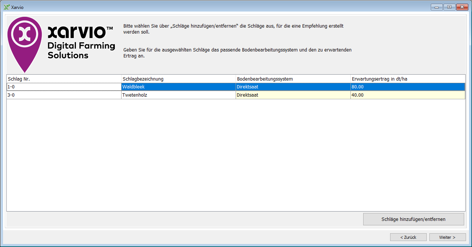Click the Schlagbezeichnung column header
This screenshot has width=472, height=247.
coord(178,79)
